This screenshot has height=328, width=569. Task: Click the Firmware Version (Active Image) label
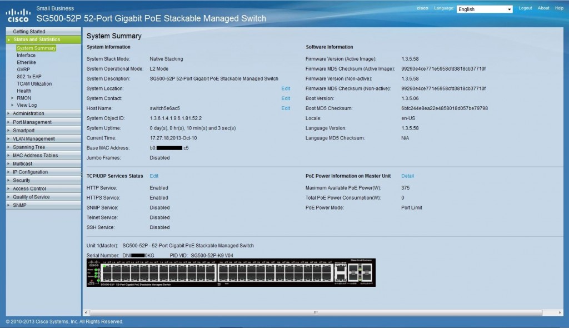click(x=341, y=59)
